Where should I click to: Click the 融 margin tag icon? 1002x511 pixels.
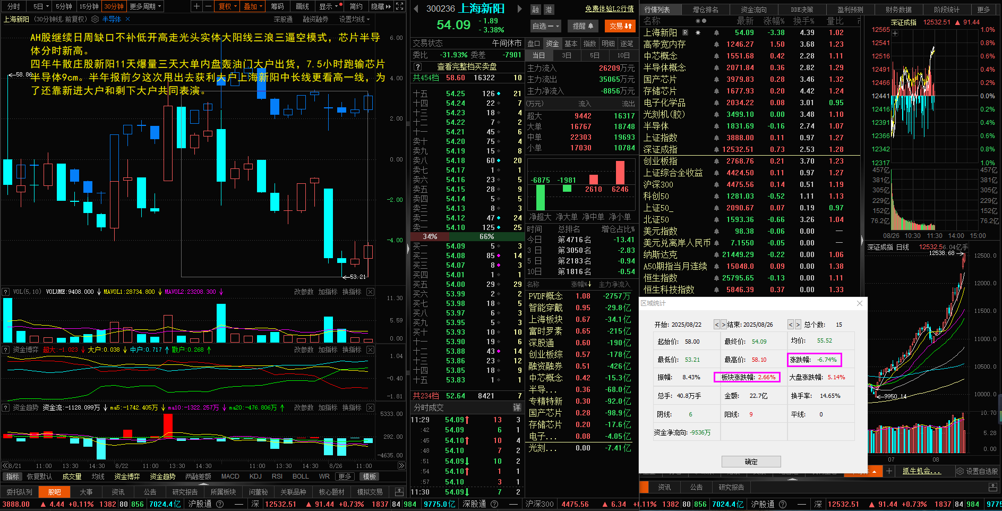pos(536,10)
